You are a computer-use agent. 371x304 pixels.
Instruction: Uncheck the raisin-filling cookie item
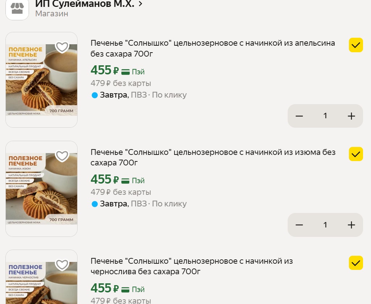coord(356,154)
